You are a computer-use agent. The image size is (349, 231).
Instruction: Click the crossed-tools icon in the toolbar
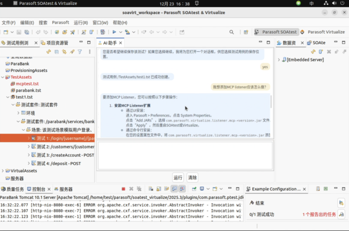point(73,32)
